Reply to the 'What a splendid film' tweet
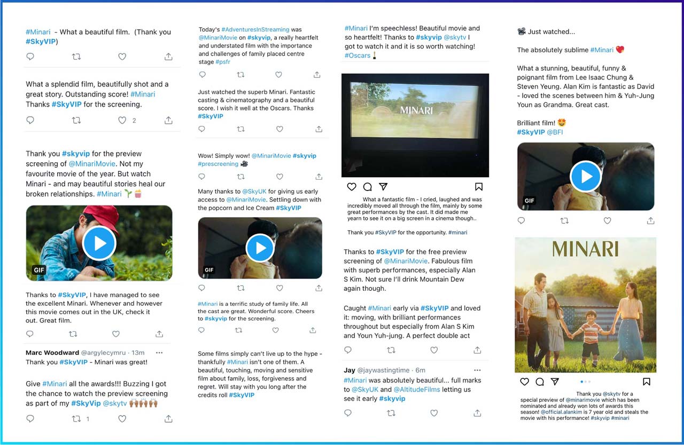Image resolution: width=684 pixels, height=445 pixels. click(x=30, y=121)
